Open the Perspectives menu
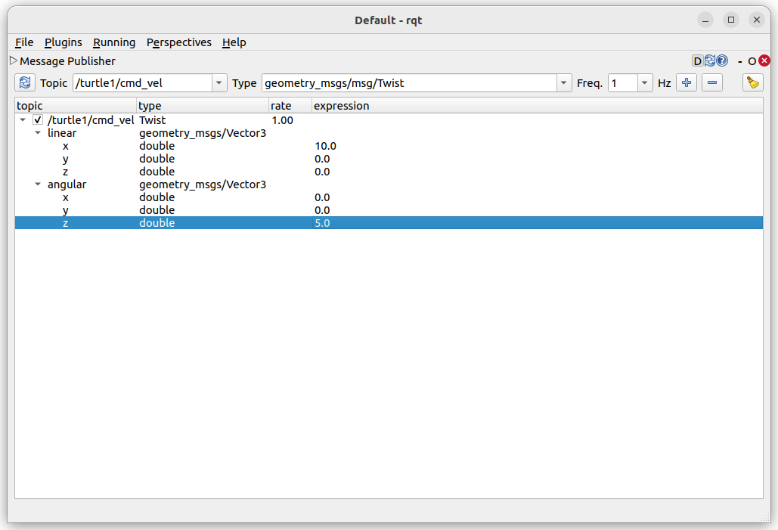This screenshot has width=778, height=530. pos(178,42)
